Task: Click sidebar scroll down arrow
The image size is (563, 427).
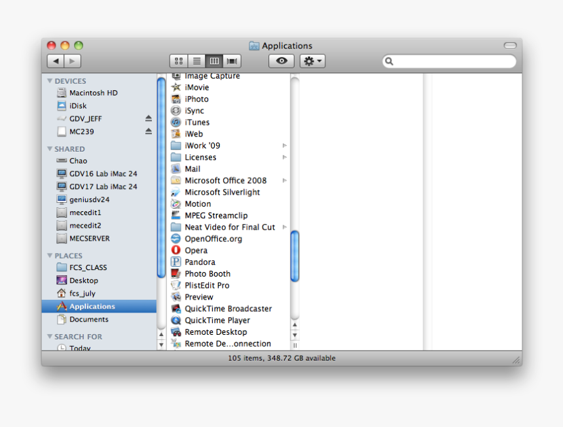Action: (161, 345)
